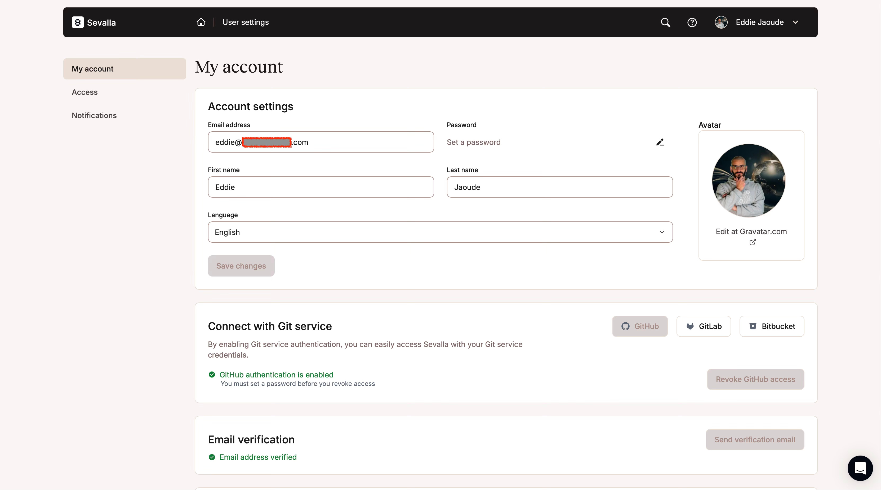Connect with Bitbucket button

click(x=772, y=326)
